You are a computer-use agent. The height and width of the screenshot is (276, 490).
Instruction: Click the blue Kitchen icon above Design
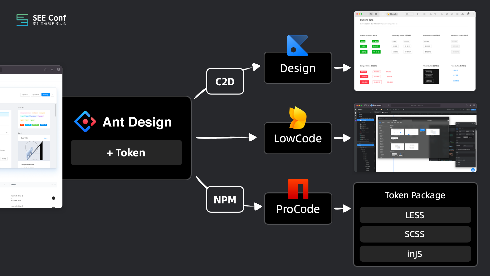[x=297, y=46]
